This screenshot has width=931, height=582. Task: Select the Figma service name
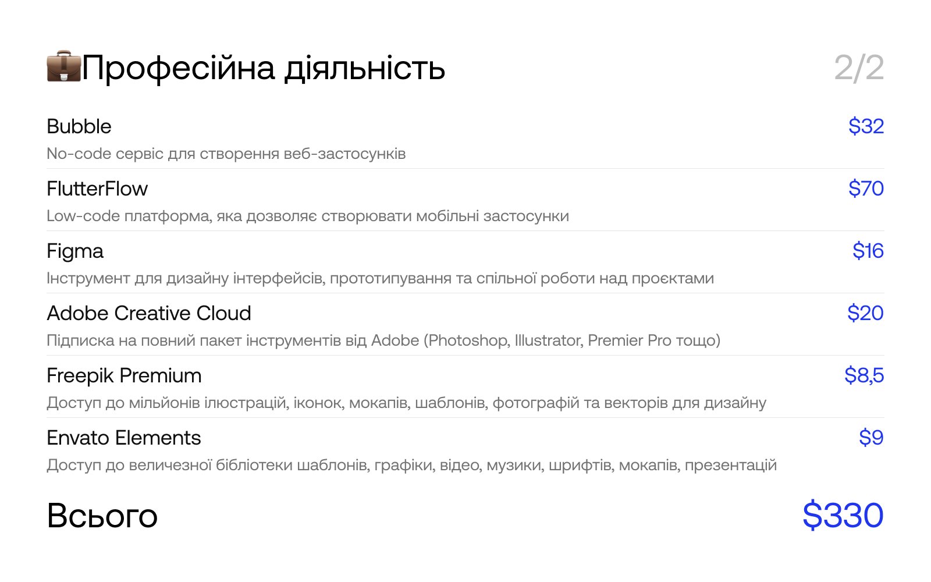click(x=75, y=251)
